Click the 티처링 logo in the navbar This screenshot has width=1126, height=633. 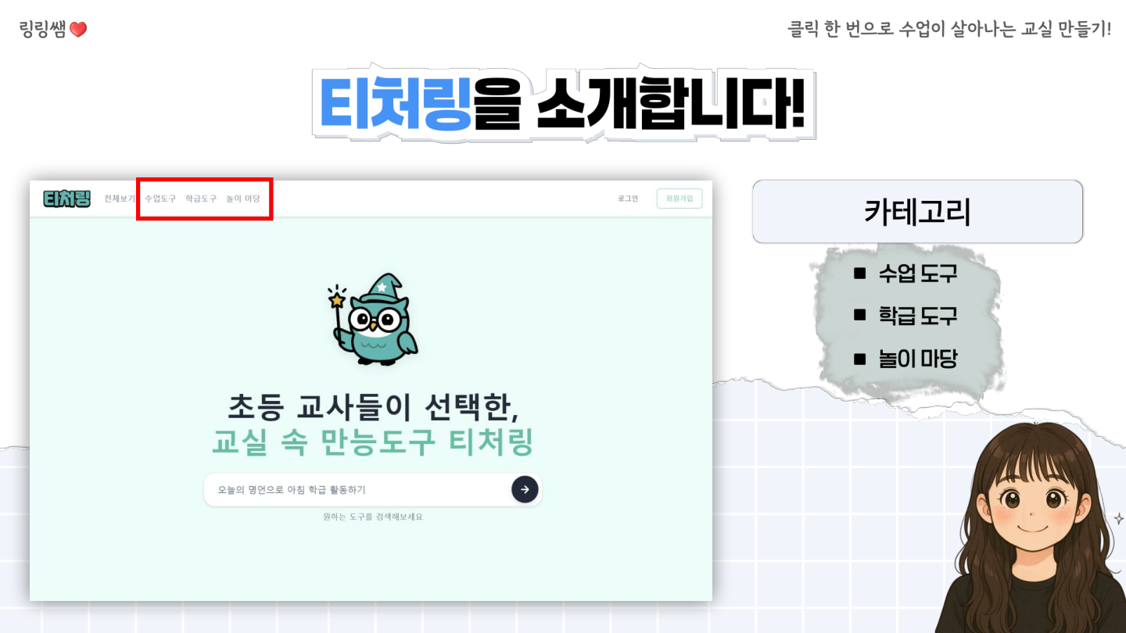[67, 198]
